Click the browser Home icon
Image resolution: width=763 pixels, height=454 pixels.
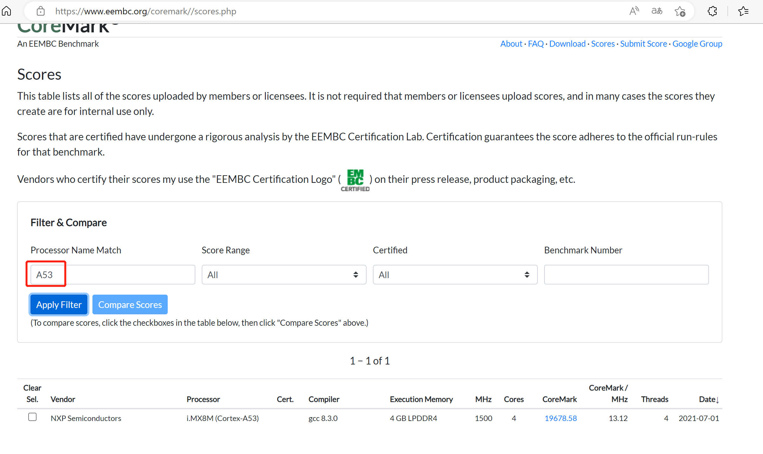click(x=6, y=11)
